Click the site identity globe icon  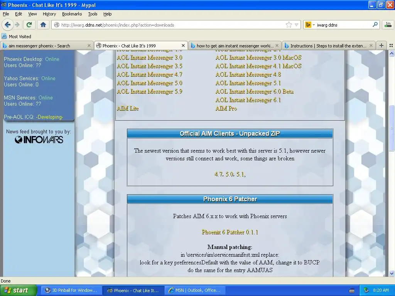pos(57,25)
